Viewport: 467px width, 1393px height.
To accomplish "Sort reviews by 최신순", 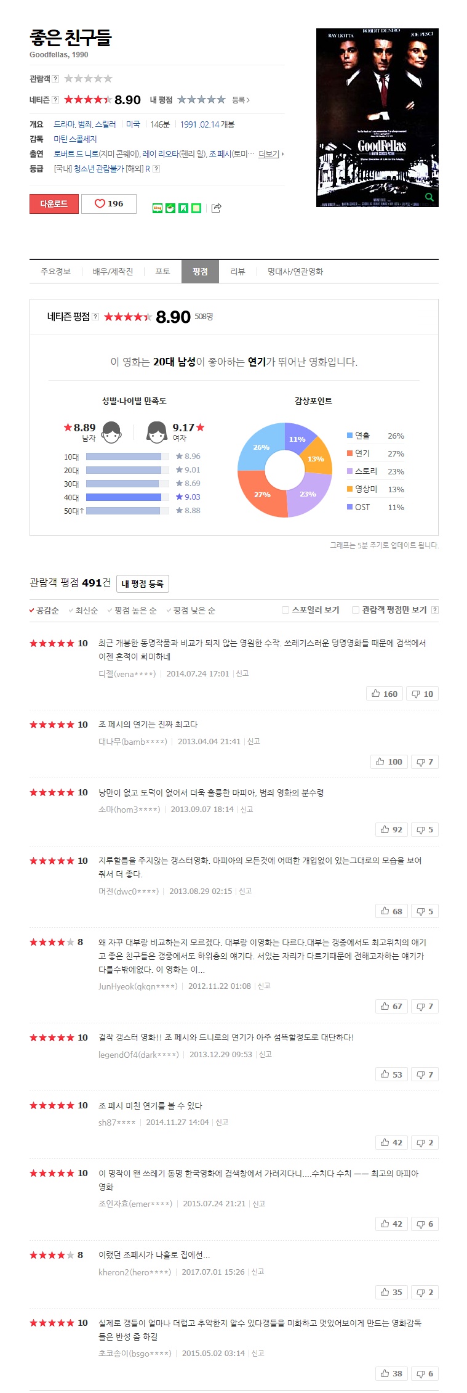I will click(83, 611).
